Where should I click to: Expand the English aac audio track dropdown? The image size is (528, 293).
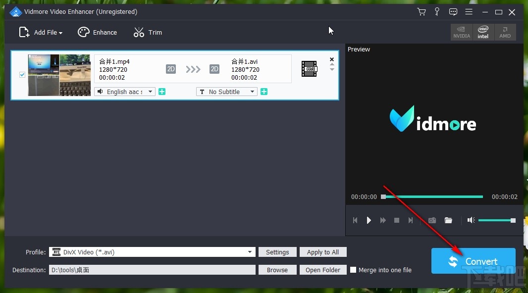click(x=125, y=92)
